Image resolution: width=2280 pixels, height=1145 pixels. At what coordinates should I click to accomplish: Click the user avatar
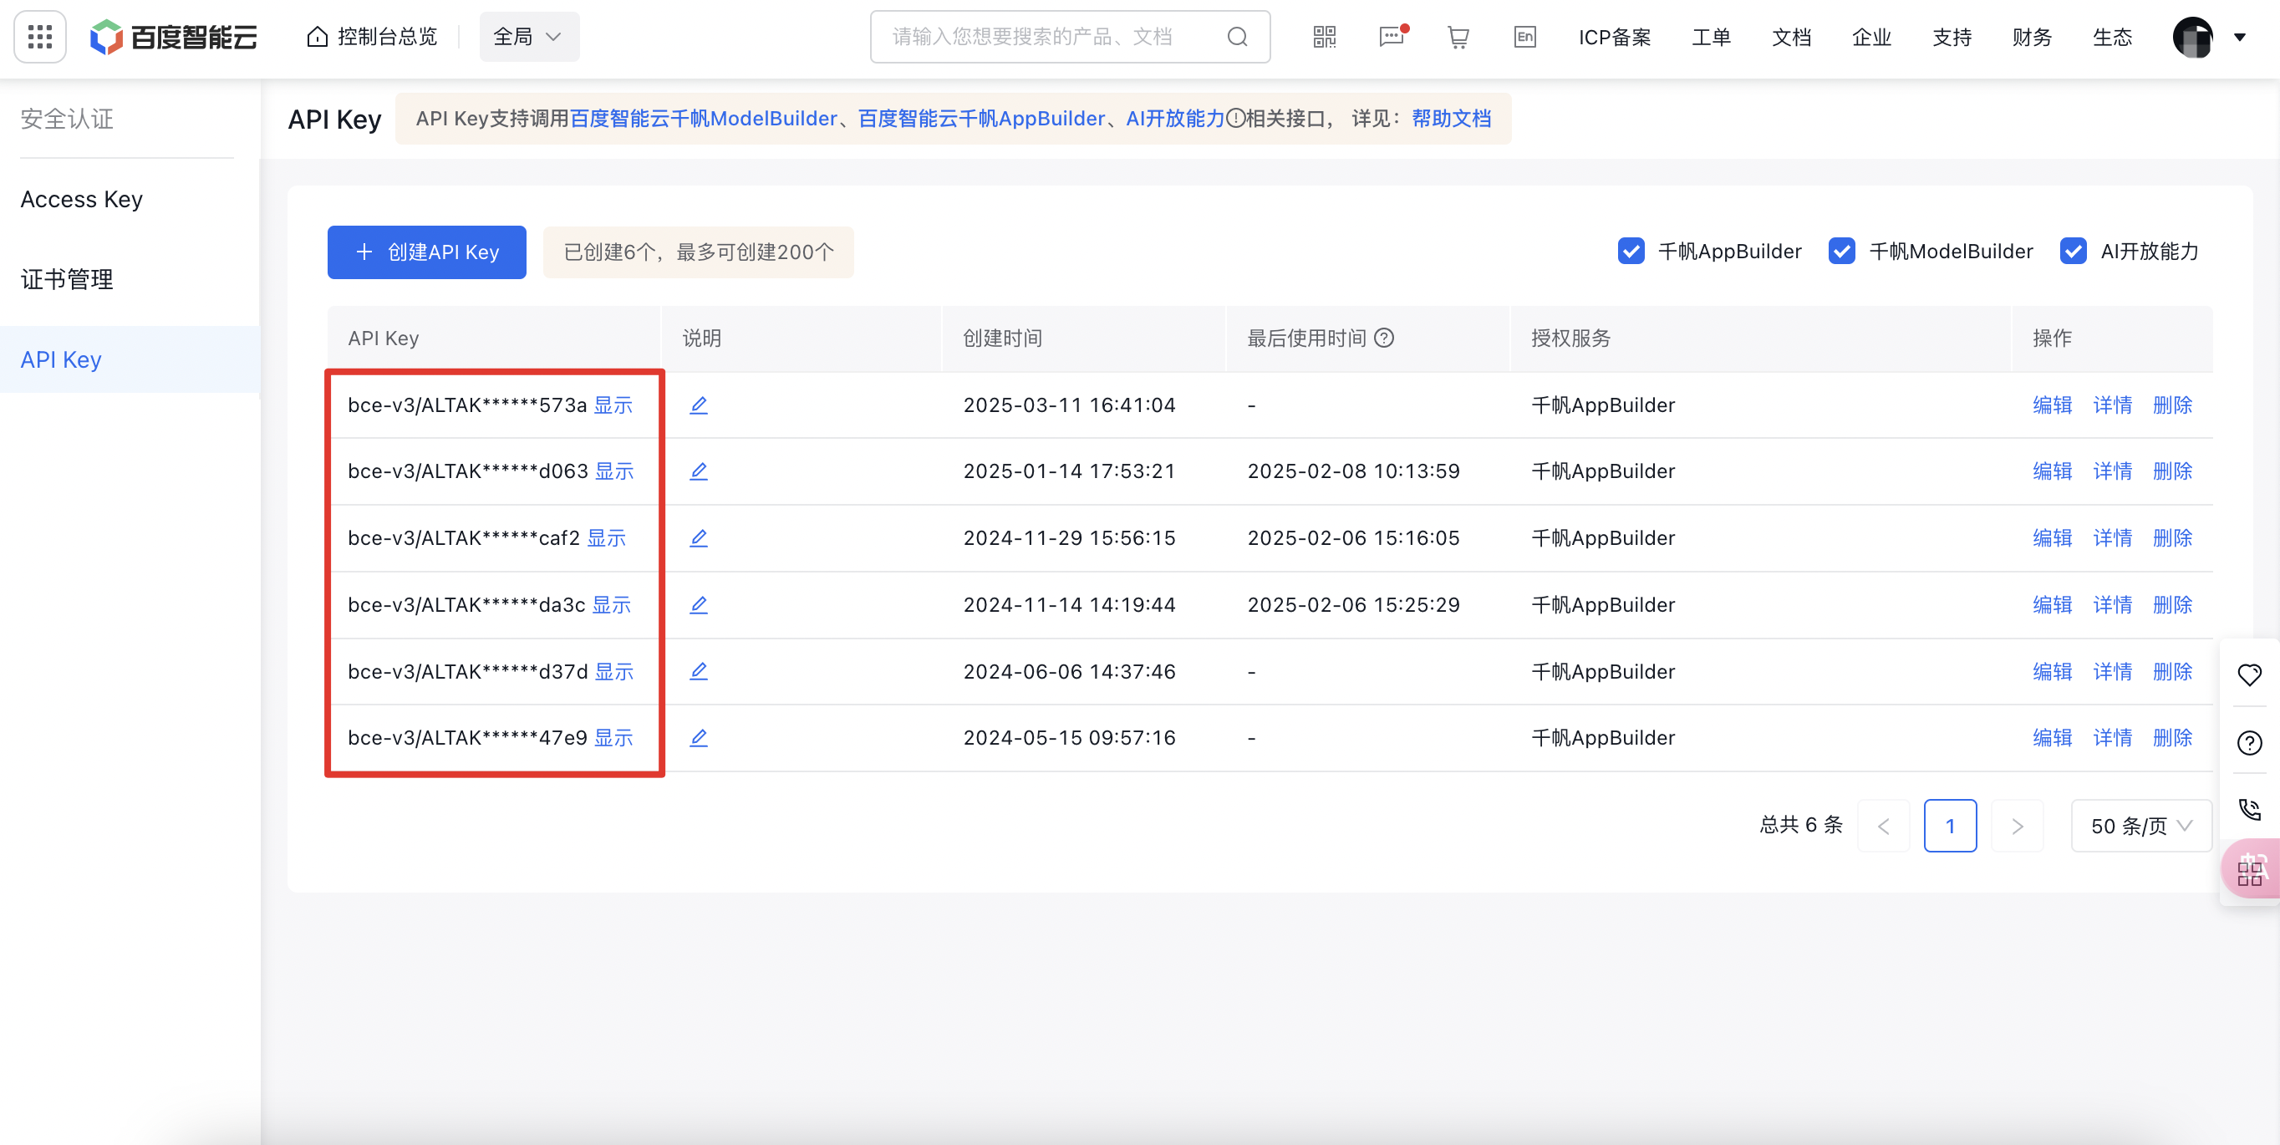(2192, 37)
